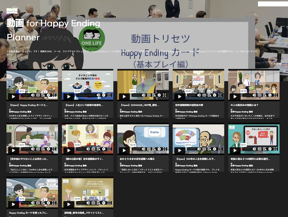Open transcript on 定年後にやりたいことは何だった video
Viewport: 288px width, 217px height.
tap(43, 149)
